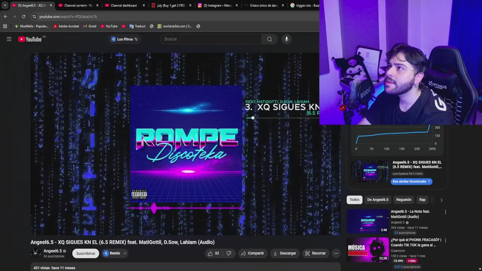Image resolution: width=482 pixels, height=271 pixels.
Task: Go forward with the browser forward arrow
Action: click(x=14, y=17)
